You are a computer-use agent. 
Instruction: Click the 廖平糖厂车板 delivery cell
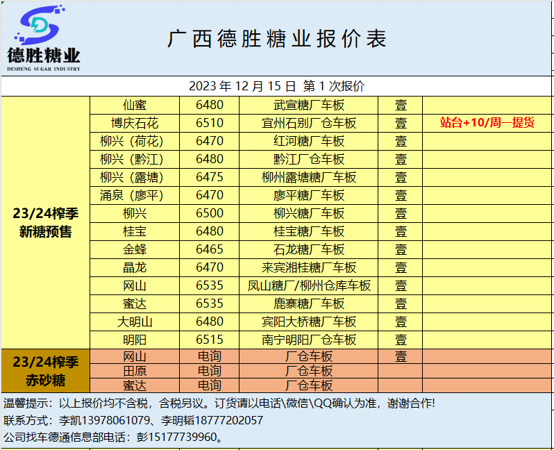tap(308, 195)
